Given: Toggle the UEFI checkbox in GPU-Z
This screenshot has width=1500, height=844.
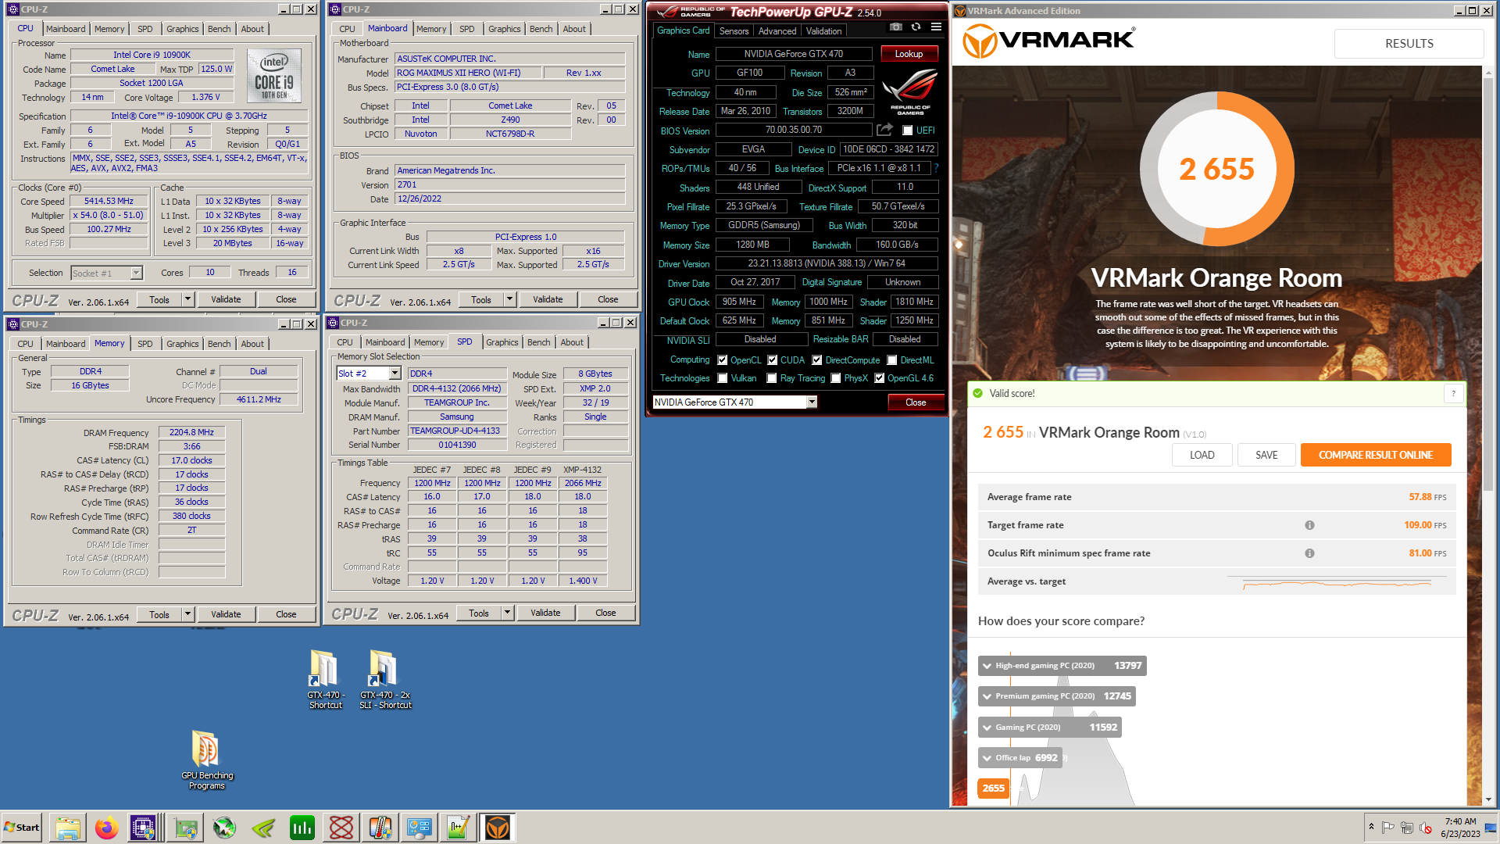Looking at the screenshot, I should (908, 131).
